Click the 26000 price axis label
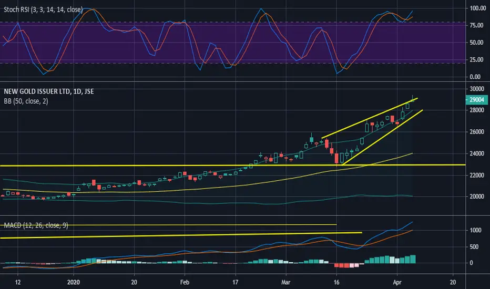490x289 pixels. pos(477,132)
